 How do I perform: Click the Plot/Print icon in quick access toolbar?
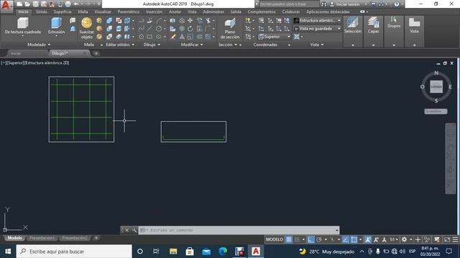(x=68, y=4)
